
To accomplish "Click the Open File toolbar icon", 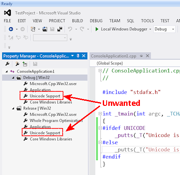I will click(45, 29).
